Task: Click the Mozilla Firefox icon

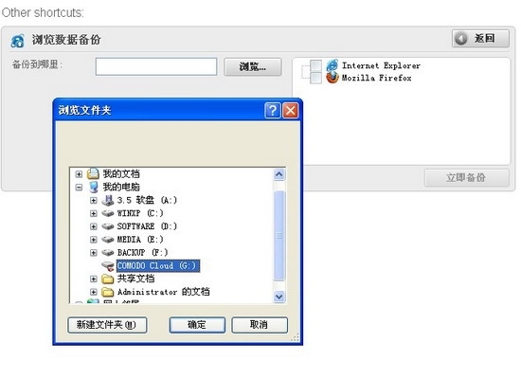Action: click(x=332, y=78)
